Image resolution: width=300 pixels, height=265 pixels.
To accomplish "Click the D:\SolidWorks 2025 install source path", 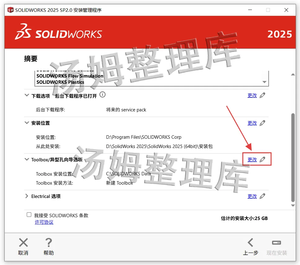I will tap(159, 146).
